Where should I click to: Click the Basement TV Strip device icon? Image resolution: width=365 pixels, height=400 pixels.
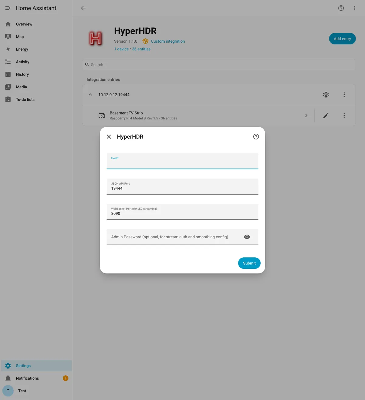point(102,115)
